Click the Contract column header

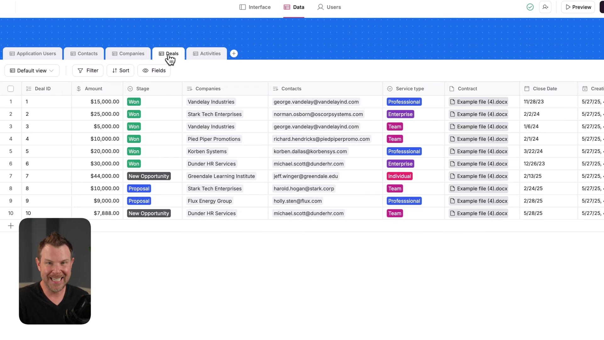coord(482,88)
